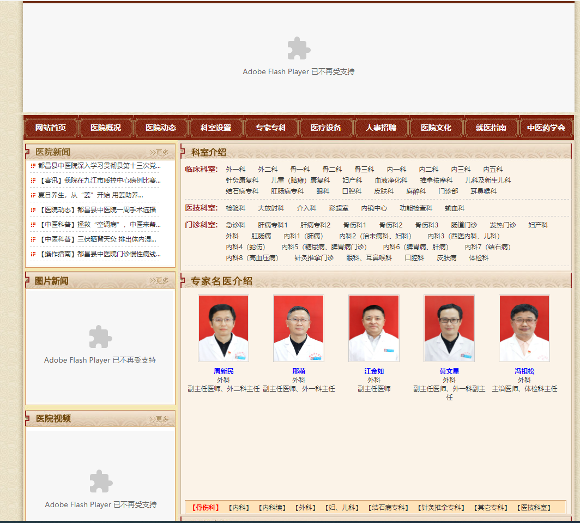The image size is (580, 523).
Task: Go to 医院动态 in the navigation bar
Action: [x=161, y=128]
